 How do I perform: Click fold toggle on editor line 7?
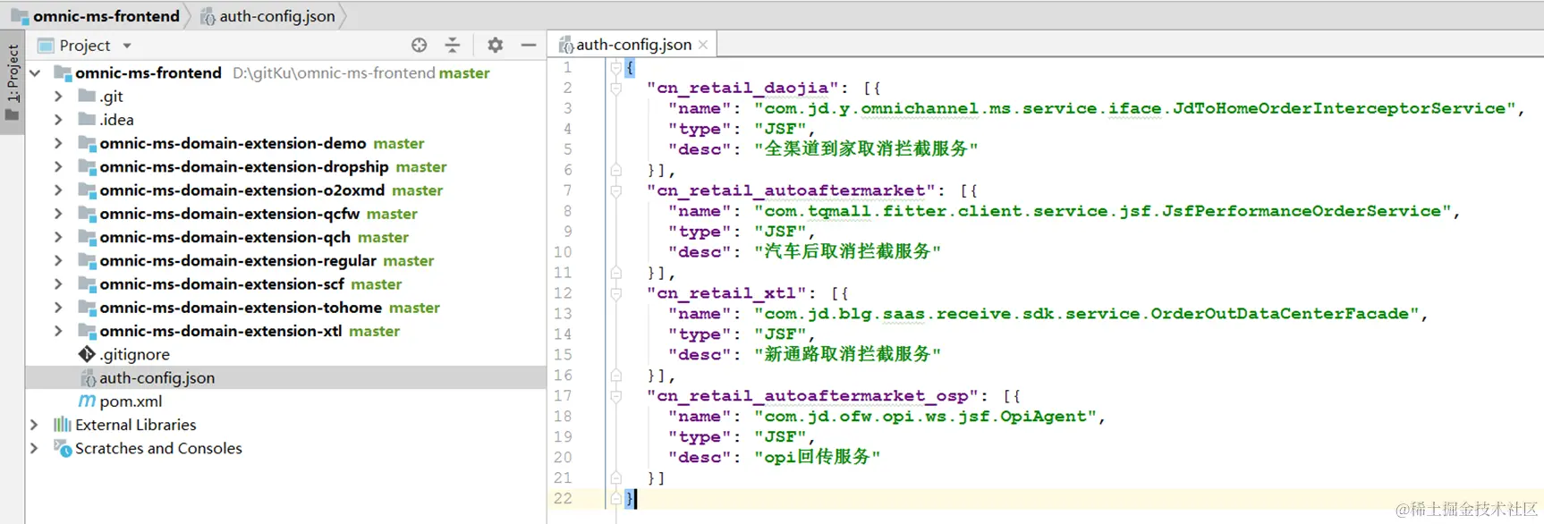pos(615,190)
